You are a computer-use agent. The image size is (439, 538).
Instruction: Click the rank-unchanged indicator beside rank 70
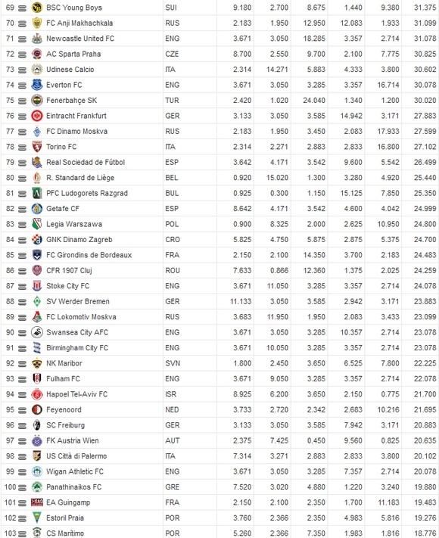[22, 23]
